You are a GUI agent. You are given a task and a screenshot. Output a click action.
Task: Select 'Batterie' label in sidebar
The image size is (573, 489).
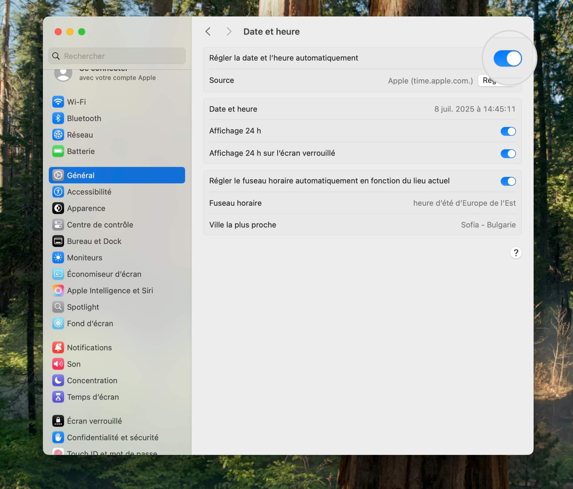click(81, 151)
